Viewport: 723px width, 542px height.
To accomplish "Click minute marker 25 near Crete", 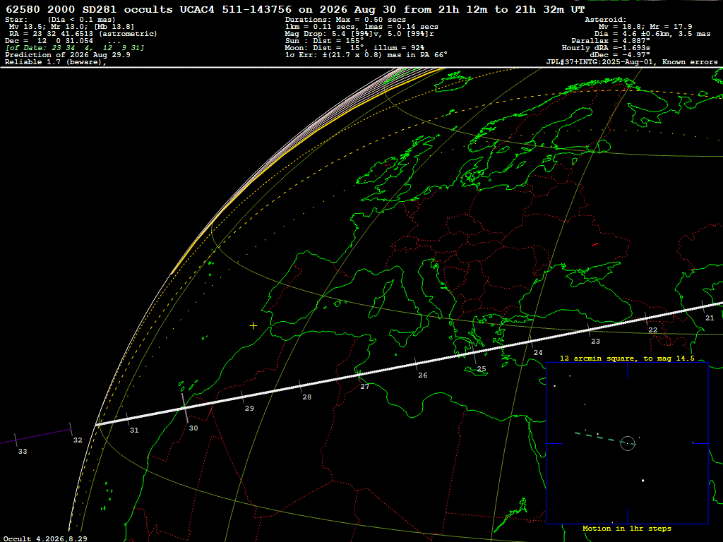I will click(x=482, y=368).
